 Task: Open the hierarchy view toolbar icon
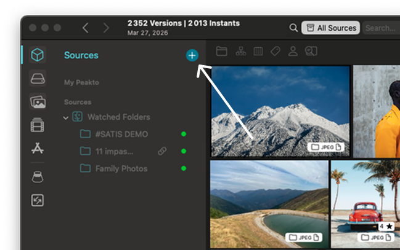(x=240, y=51)
